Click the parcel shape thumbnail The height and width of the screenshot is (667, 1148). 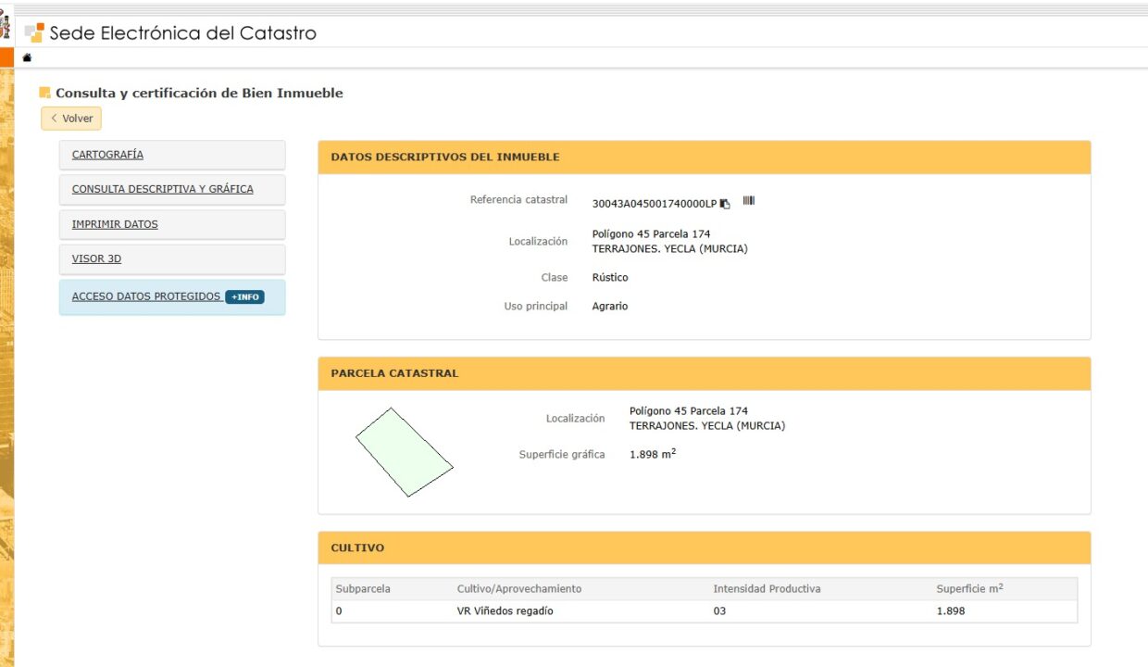(405, 452)
